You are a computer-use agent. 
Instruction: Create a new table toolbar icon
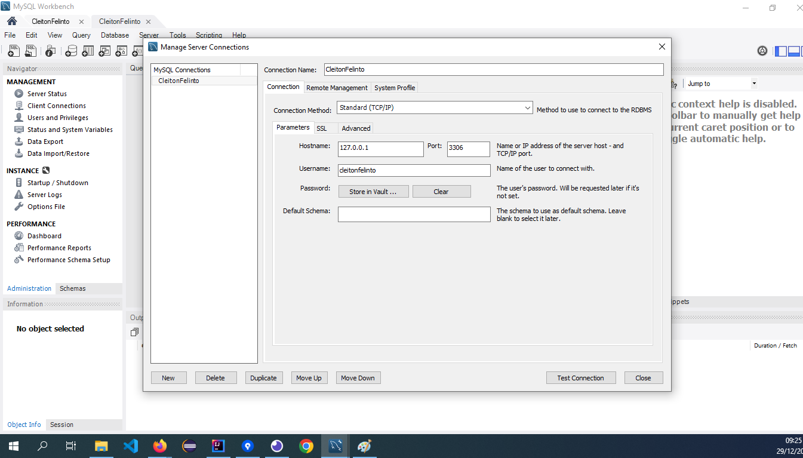(x=87, y=51)
